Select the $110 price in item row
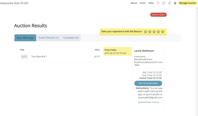The image size is (198, 116). pos(97,56)
